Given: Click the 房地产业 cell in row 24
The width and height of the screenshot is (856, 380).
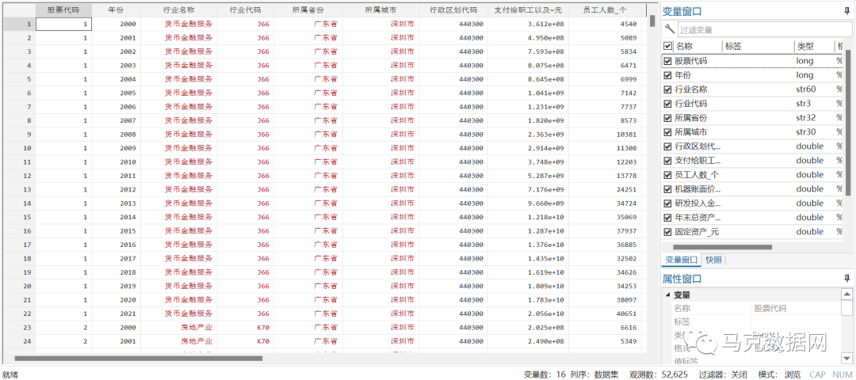Looking at the screenshot, I should 178,341.
